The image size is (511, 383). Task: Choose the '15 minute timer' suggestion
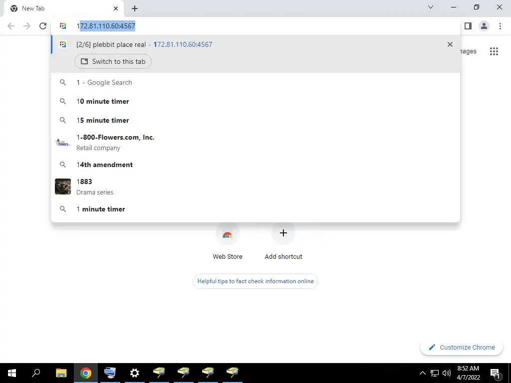click(255, 120)
